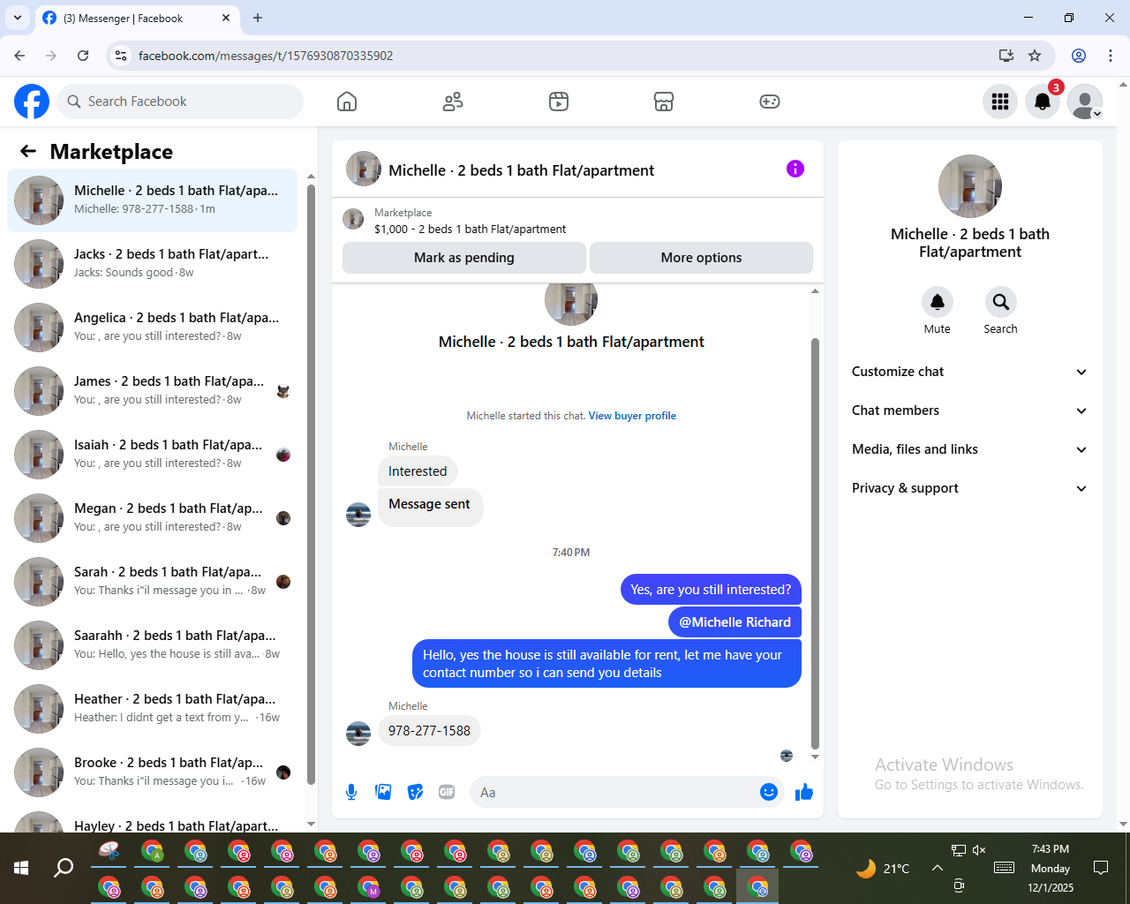Open the account profile avatar menu

[1085, 102]
